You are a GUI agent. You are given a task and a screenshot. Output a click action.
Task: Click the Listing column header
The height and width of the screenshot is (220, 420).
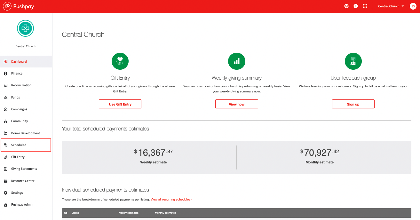(x=75, y=213)
